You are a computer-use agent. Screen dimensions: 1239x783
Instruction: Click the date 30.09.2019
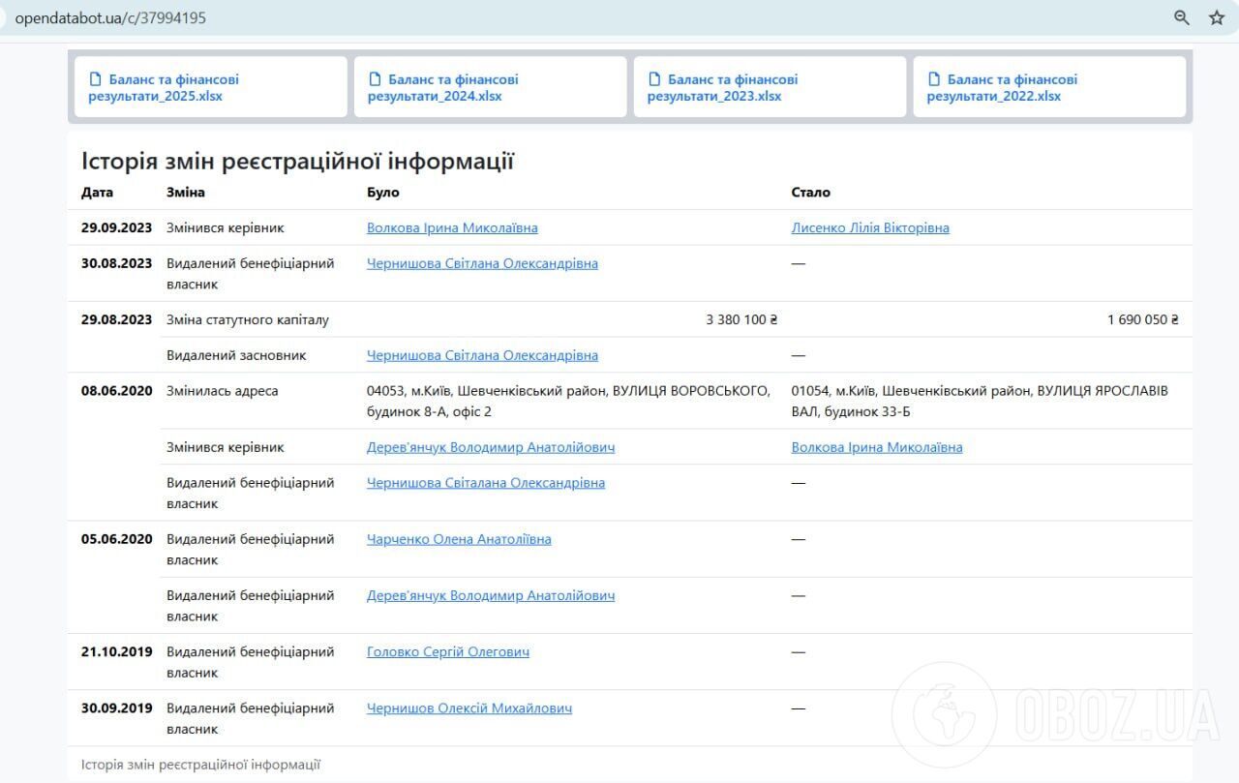[x=117, y=708]
